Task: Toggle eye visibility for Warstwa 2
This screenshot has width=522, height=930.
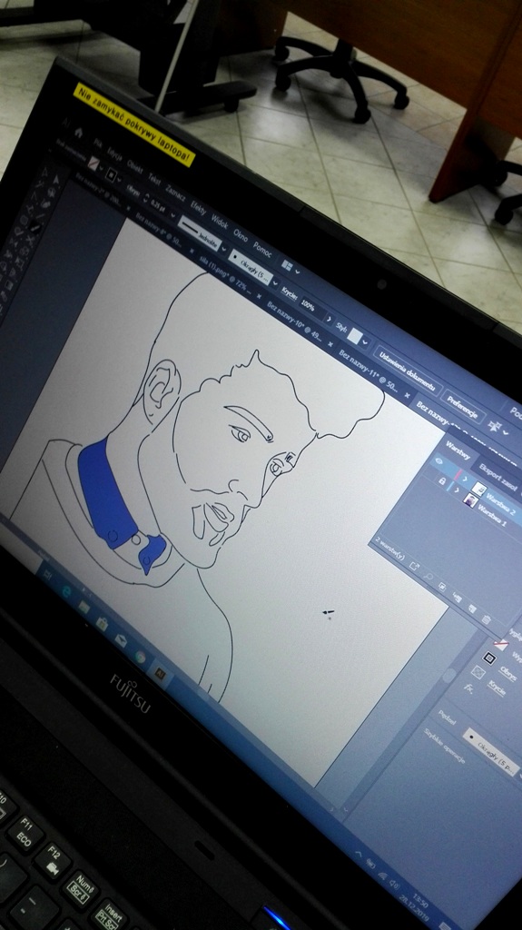Action: (439, 460)
